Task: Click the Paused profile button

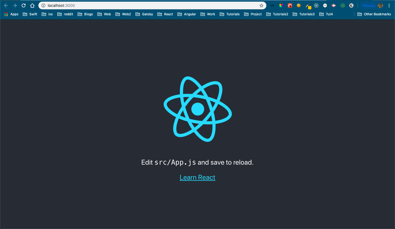Action: point(372,5)
